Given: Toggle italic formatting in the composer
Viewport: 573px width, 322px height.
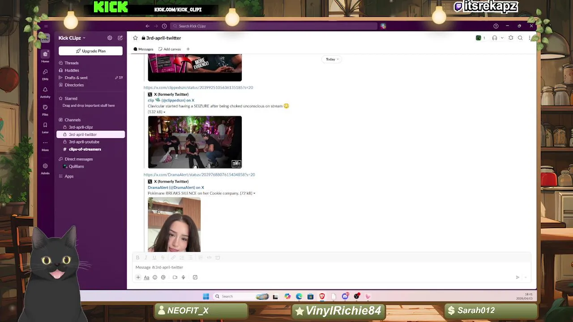Looking at the screenshot, I should [x=146, y=258].
